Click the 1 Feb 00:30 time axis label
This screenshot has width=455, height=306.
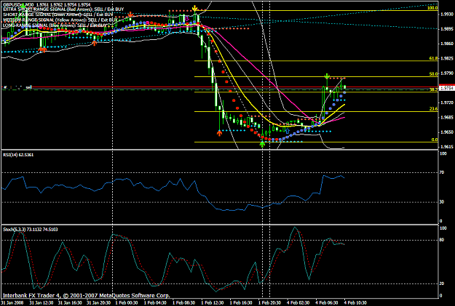coord(127,303)
